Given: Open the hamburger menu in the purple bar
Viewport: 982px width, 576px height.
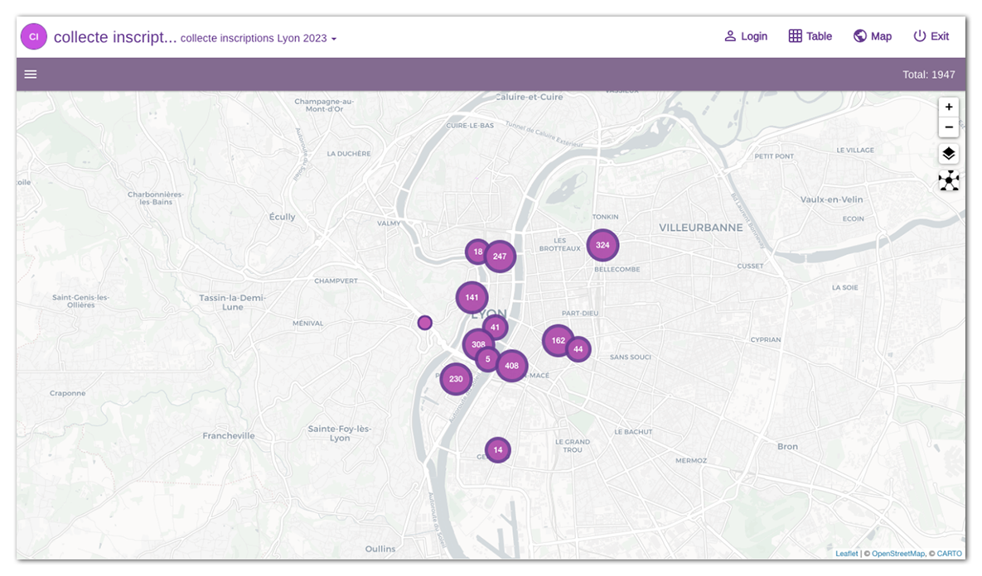Looking at the screenshot, I should (30, 74).
